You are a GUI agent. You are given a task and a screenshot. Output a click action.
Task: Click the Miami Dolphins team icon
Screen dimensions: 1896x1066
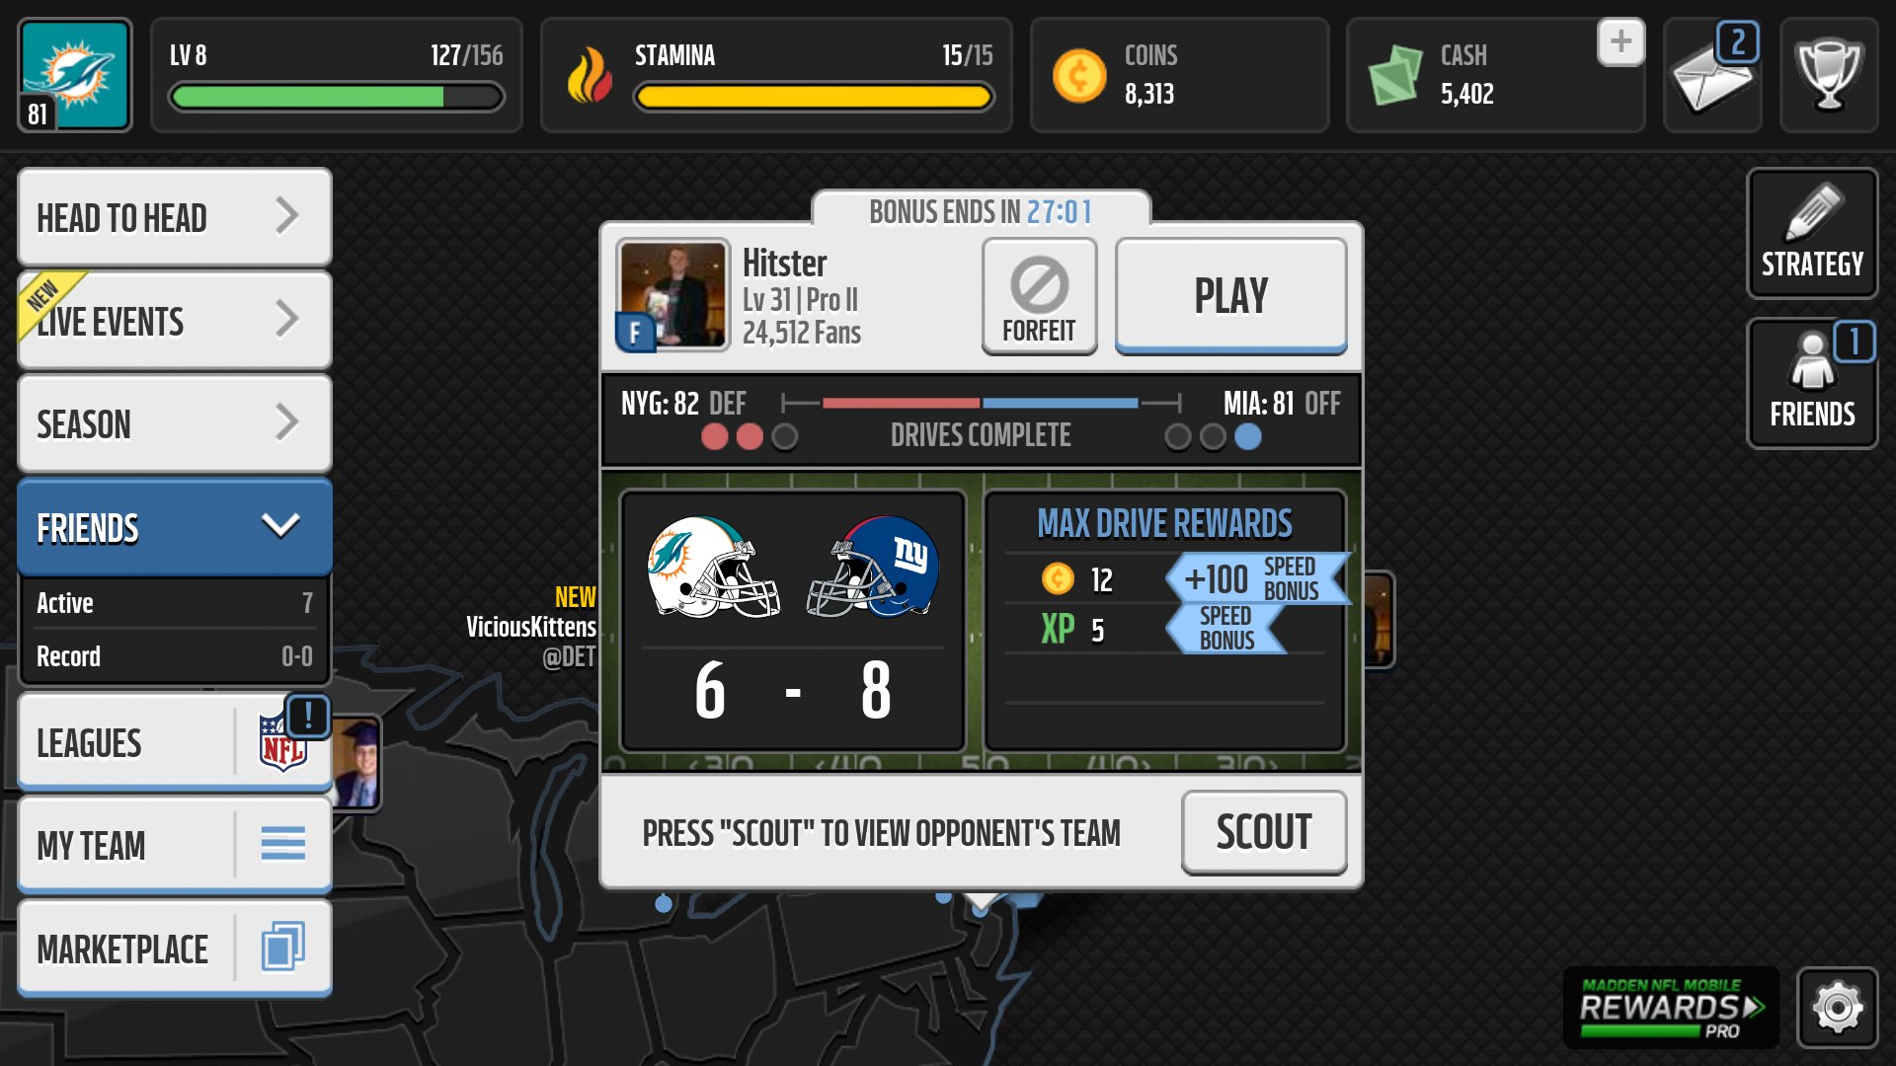70,72
